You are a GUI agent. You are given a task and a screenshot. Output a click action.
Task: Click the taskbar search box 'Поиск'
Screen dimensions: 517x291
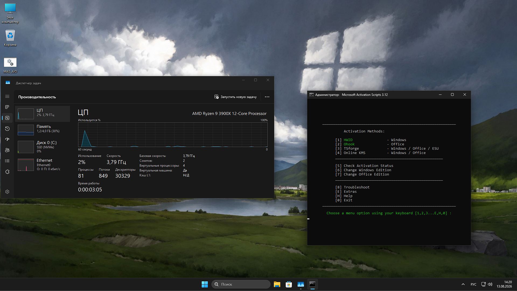tap(241, 284)
